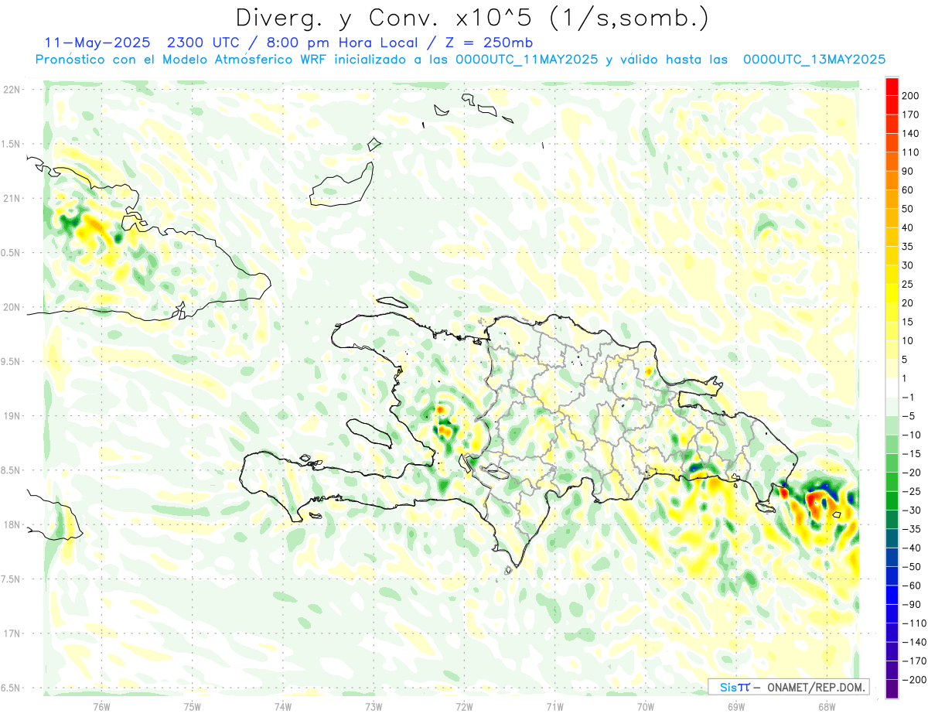Click the '0000UTC_11MAY2025' initialization time
928x717 pixels.
click(x=526, y=60)
